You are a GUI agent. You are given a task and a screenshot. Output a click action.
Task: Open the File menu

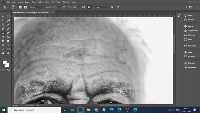8,2
